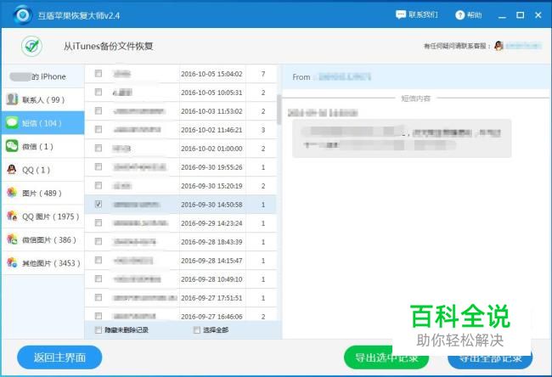Check the row dated 2016-09-29 14:23:24
The height and width of the screenshot is (377, 552).
click(99, 222)
